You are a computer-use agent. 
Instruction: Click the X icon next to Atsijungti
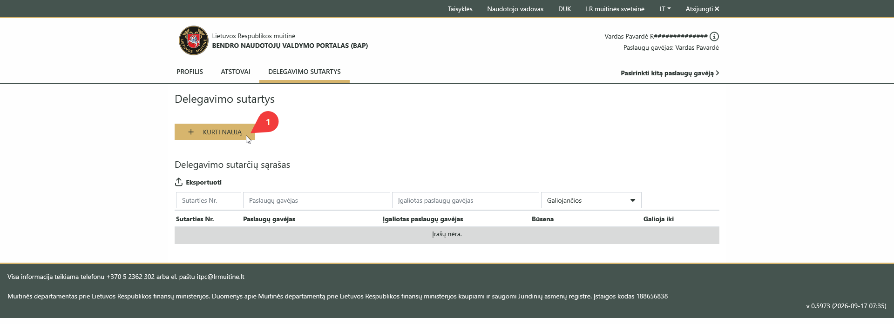[717, 9]
